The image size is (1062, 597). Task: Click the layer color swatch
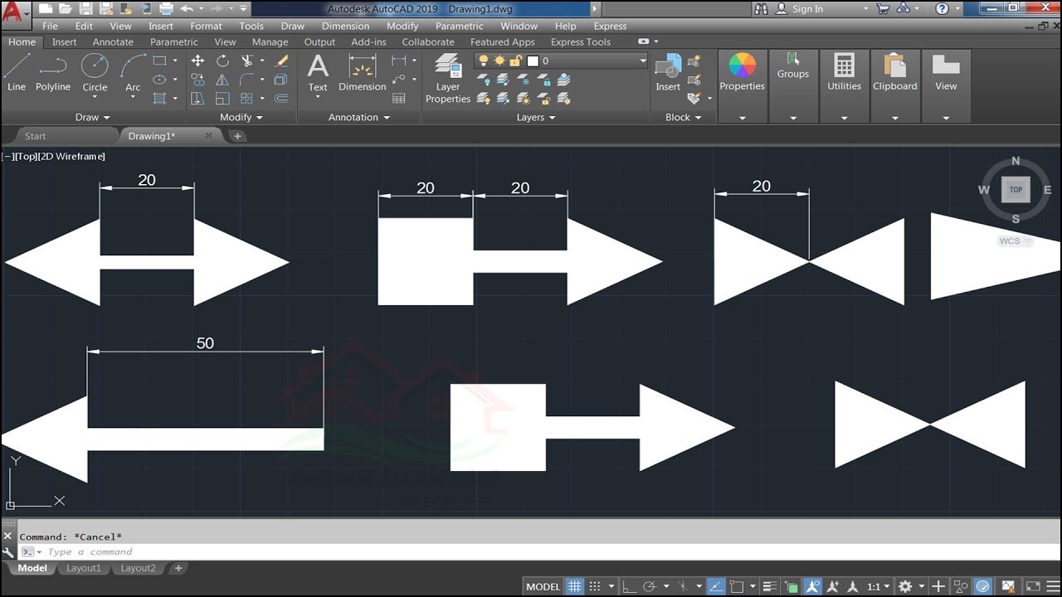click(x=533, y=61)
